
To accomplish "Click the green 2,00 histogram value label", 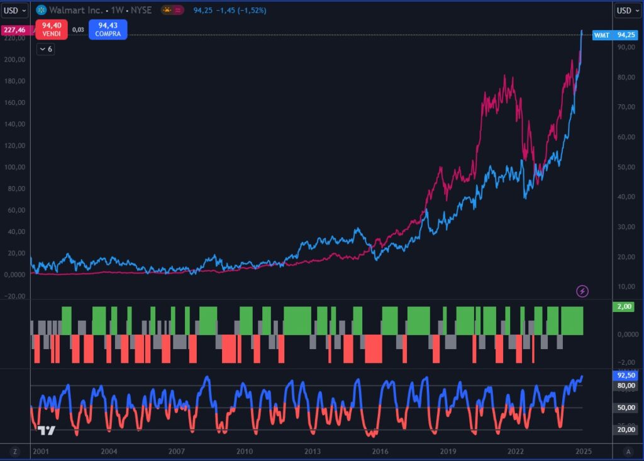I will (627, 306).
